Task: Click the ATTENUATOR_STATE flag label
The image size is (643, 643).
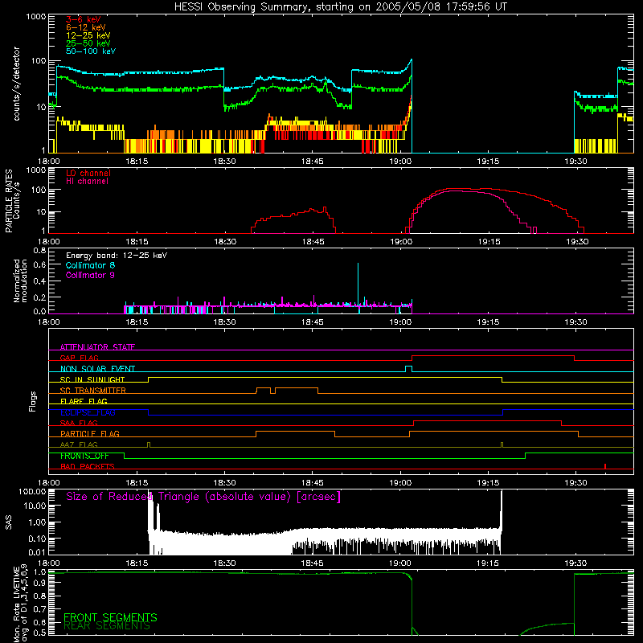Action: pos(97,347)
